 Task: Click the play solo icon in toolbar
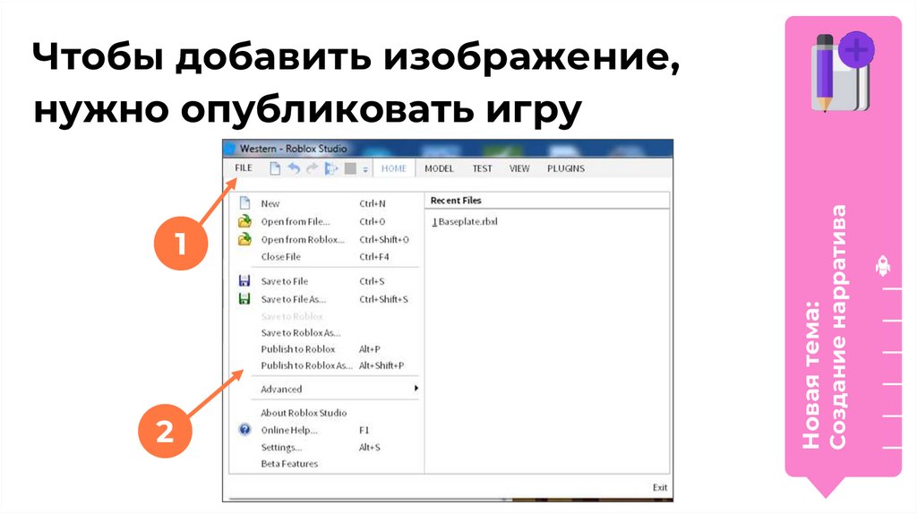331,169
